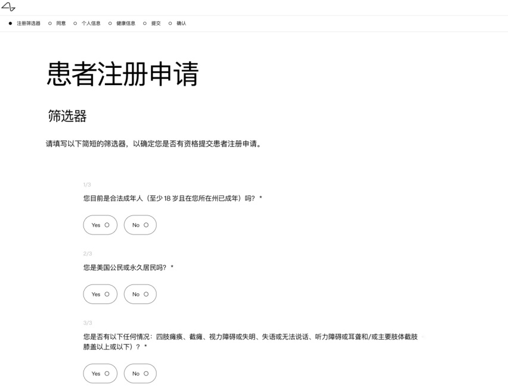Click the question text about 合法成年人
This screenshot has width=508, height=391.
pyautogui.click(x=172, y=198)
